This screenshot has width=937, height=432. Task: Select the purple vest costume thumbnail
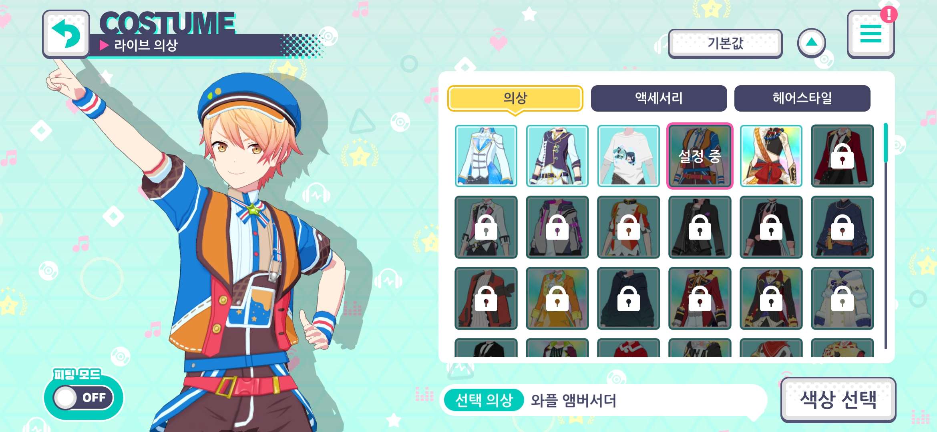(x=557, y=156)
